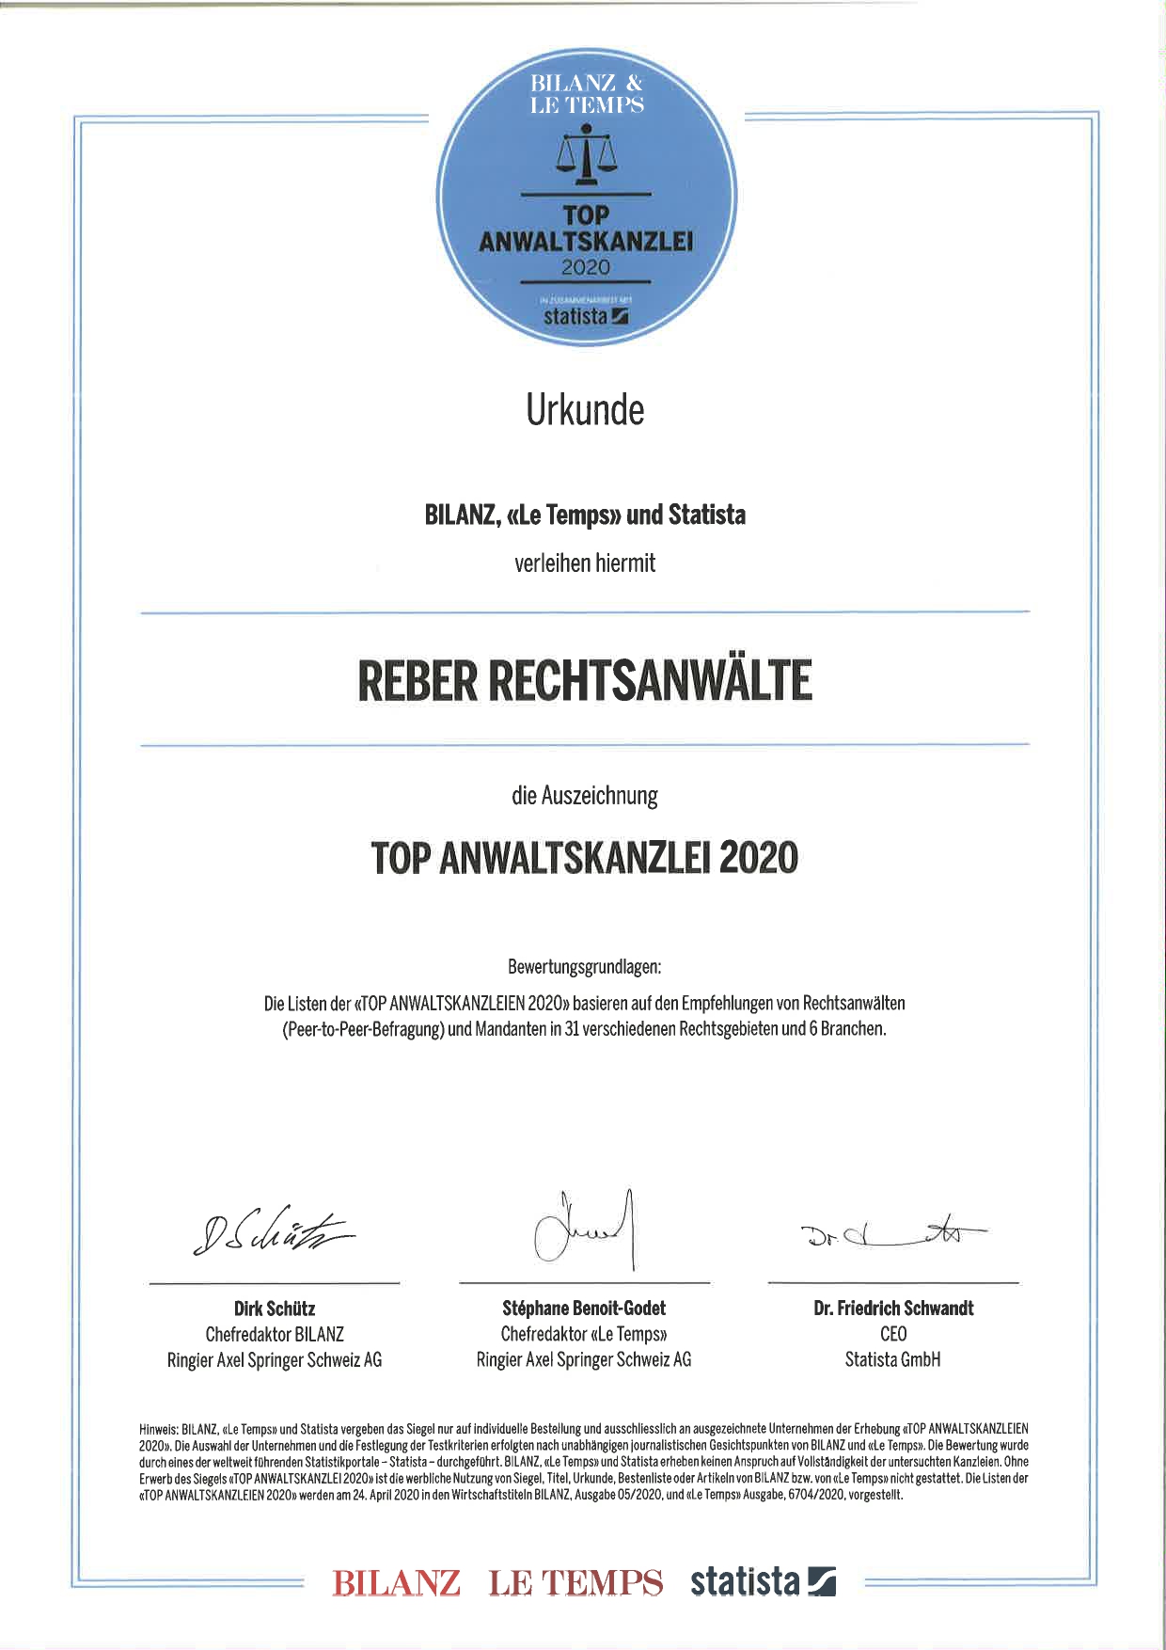
Task: Click 'Ringier Axel Springer Schweiz AG' under Stéphane Benoit-Godet
Action: pos(584,1359)
